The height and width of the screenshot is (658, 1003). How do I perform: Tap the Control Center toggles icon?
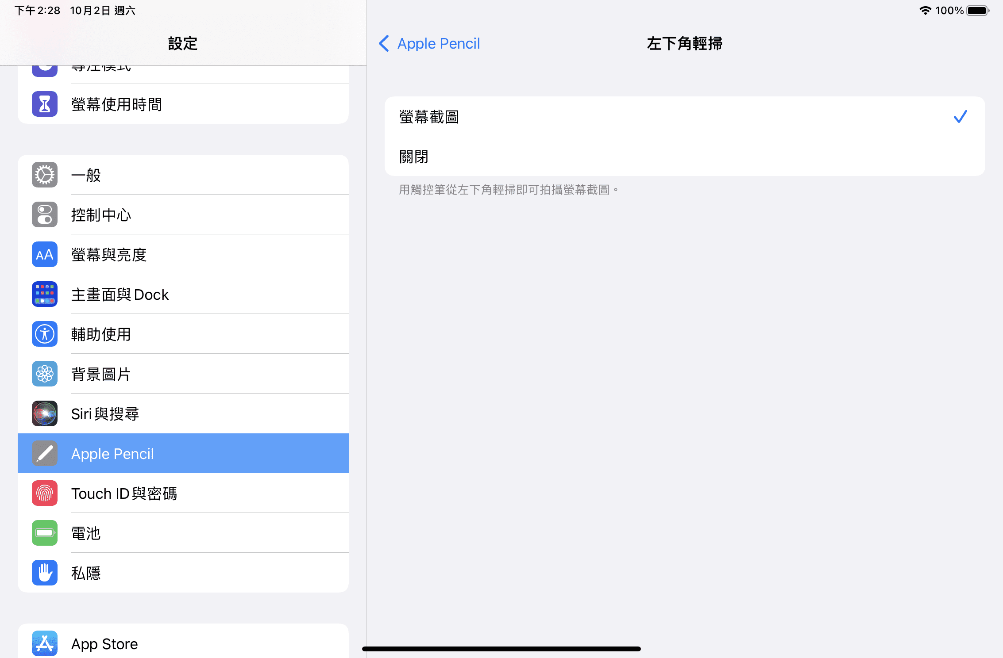45,214
